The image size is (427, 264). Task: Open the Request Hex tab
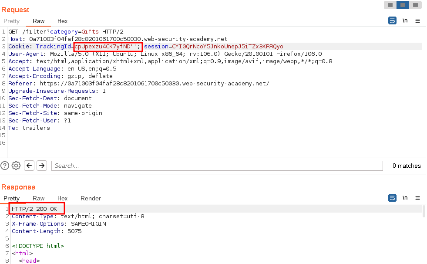click(x=62, y=21)
